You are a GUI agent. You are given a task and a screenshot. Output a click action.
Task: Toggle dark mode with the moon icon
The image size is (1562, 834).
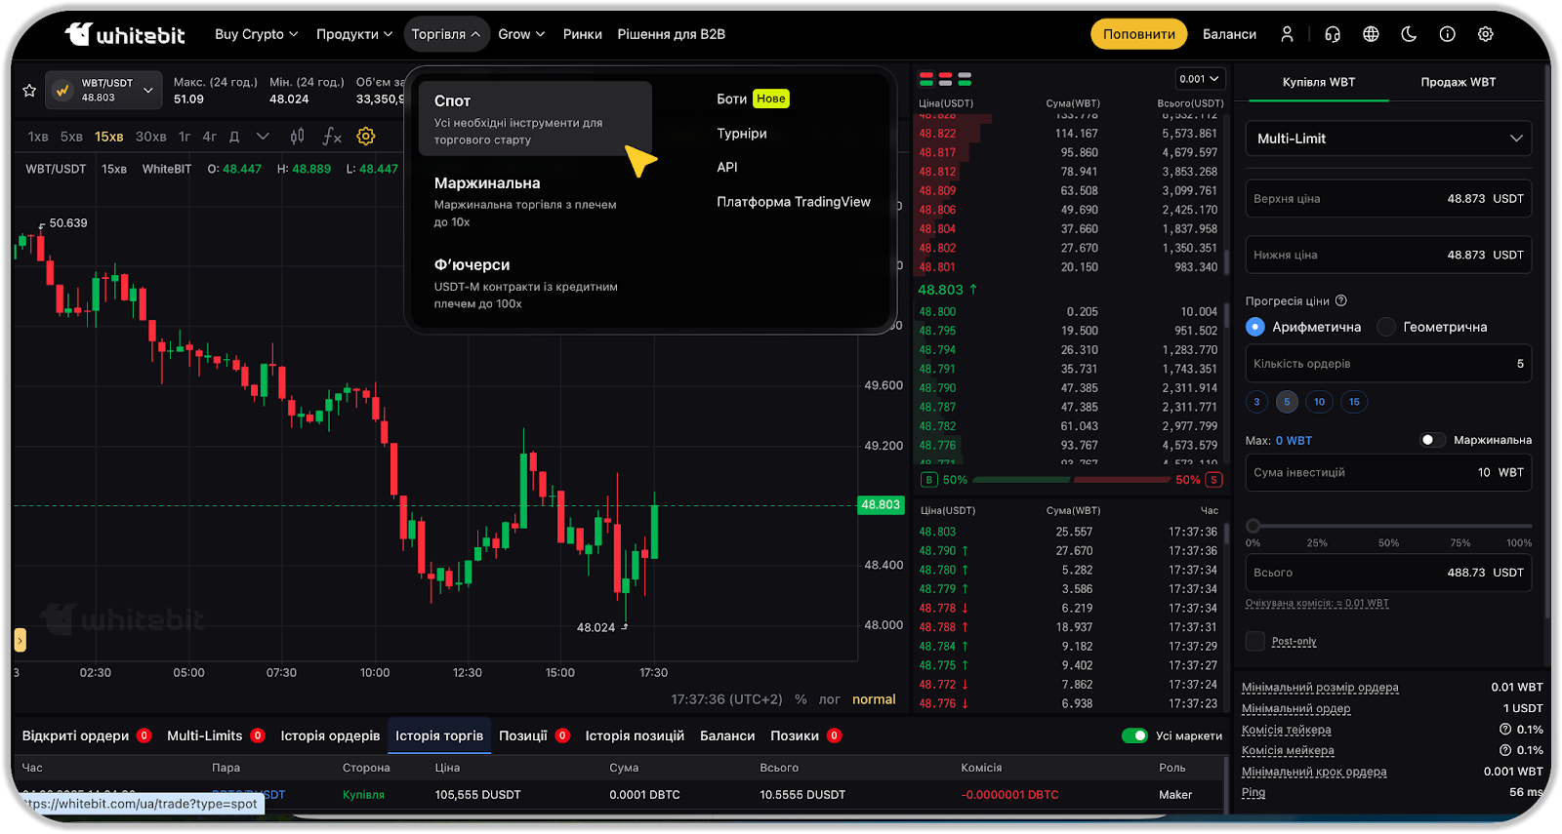tap(1409, 34)
